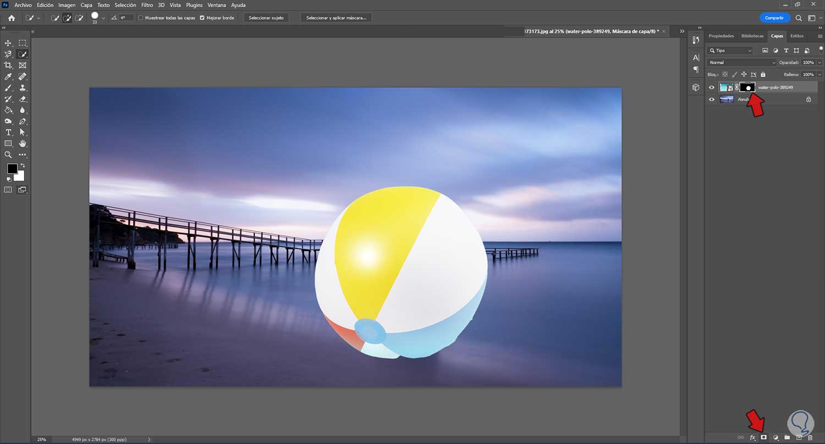Viewport: 825px width, 444px height.
Task: Click the Seleccionar sujeto button
Action: tap(266, 18)
